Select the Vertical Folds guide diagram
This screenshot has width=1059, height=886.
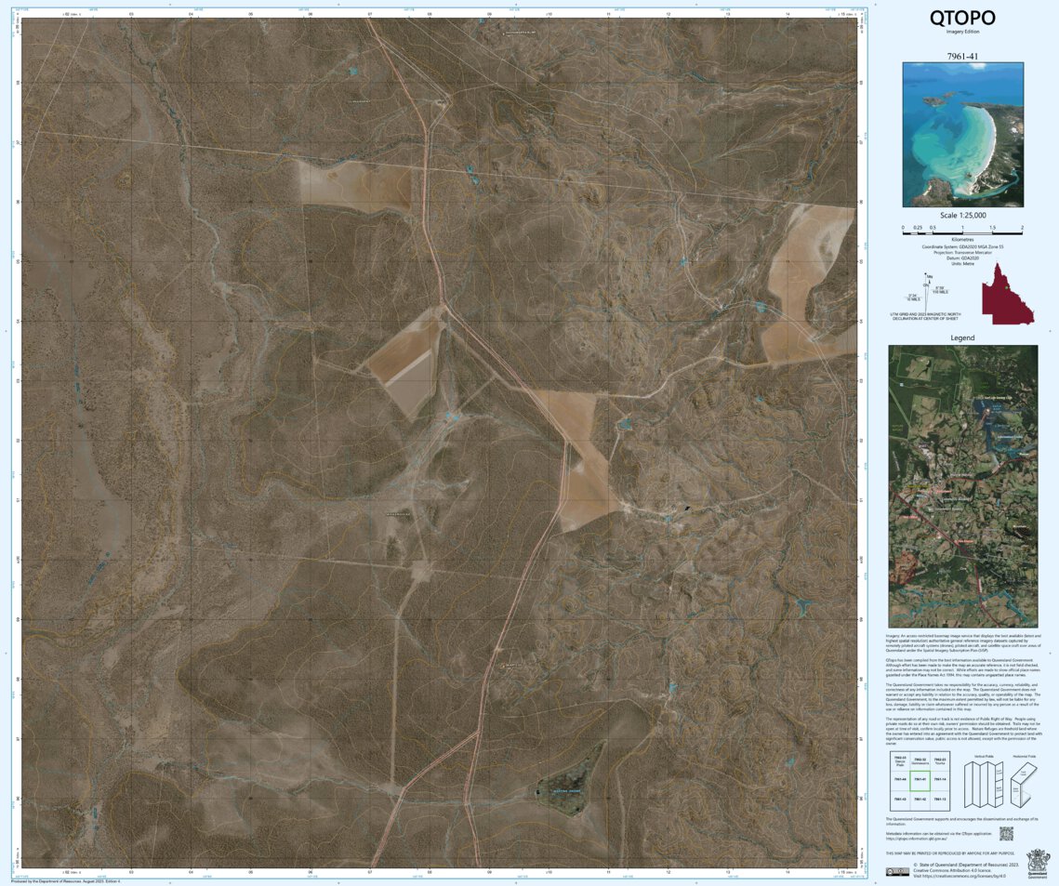tap(982, 784)
